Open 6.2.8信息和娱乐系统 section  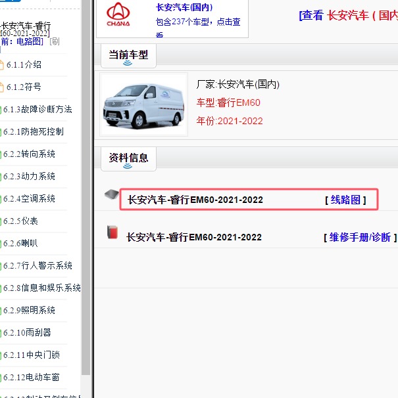click(x=42, y=288)
